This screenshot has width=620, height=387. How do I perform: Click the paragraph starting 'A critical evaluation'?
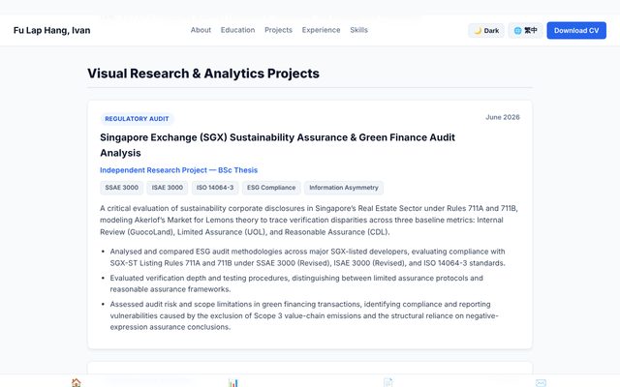tap(309, 220)
